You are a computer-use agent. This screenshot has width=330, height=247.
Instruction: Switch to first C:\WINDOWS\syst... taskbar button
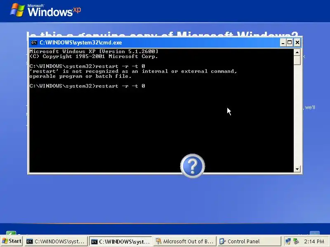pyautogui.click(x=56, y=242)
